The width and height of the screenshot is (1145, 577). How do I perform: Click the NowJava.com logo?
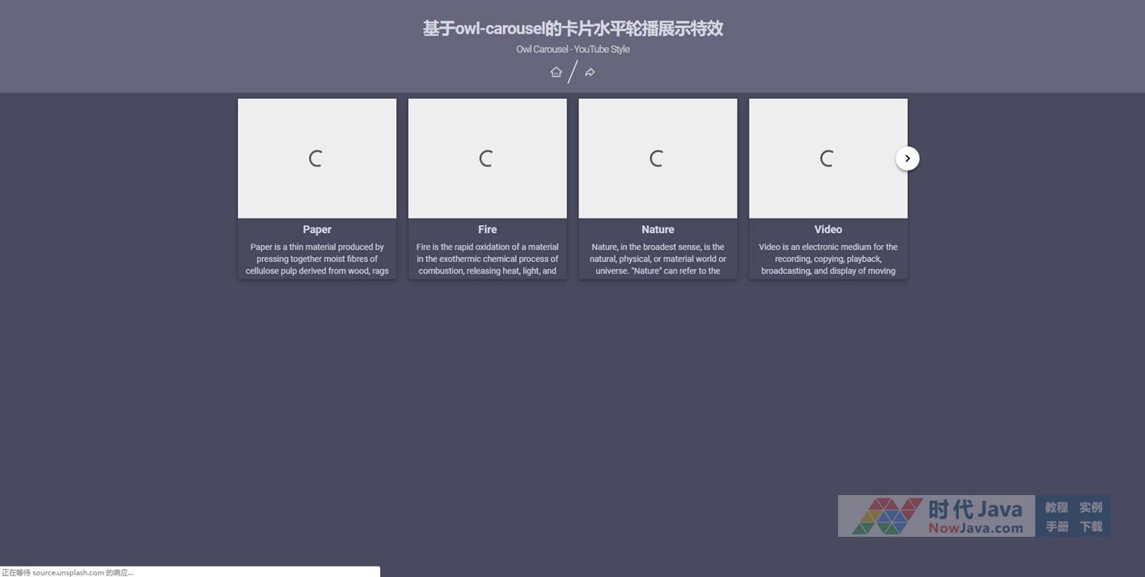(936, 516)
